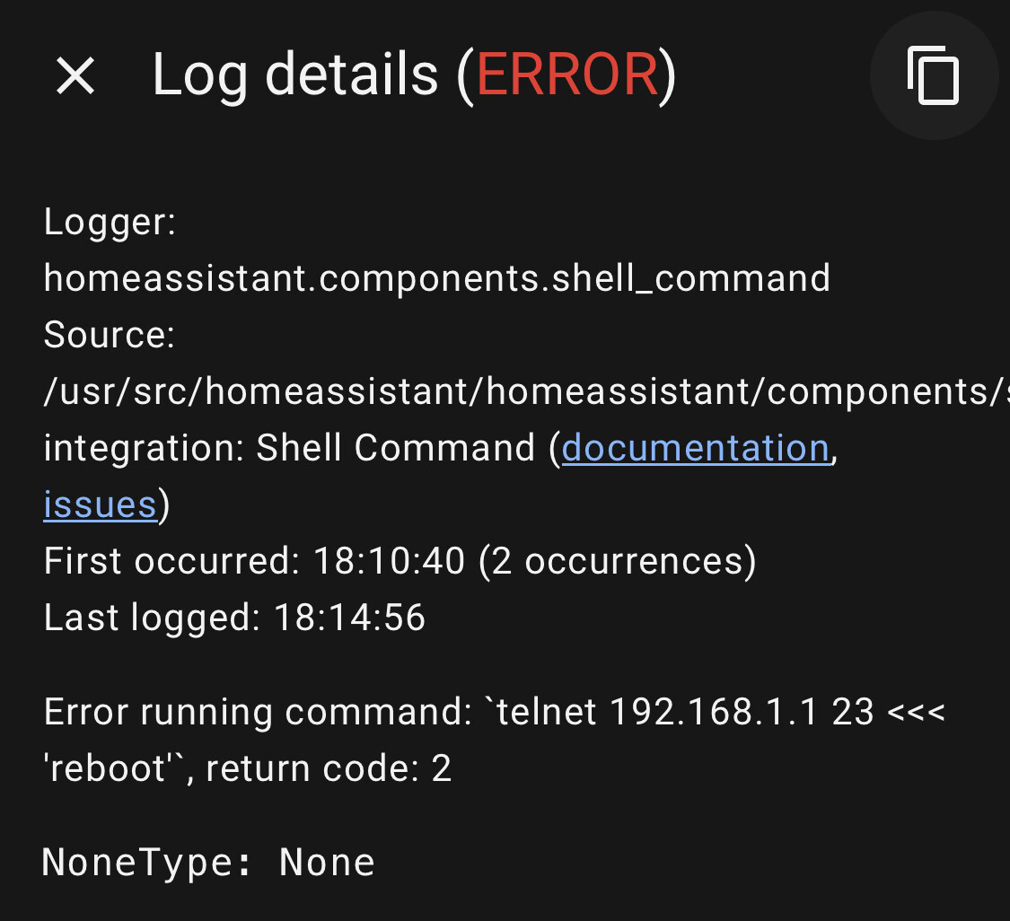The width and height of the screenshot is (1010, 921).
Task: Click the Last logged 18:14:56 line
Action: (234, 618)
